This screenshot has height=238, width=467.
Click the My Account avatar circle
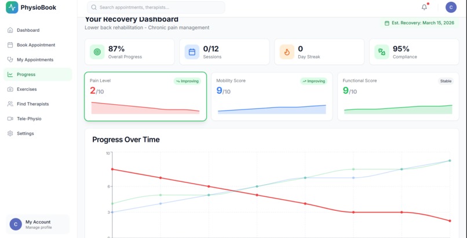16,224
